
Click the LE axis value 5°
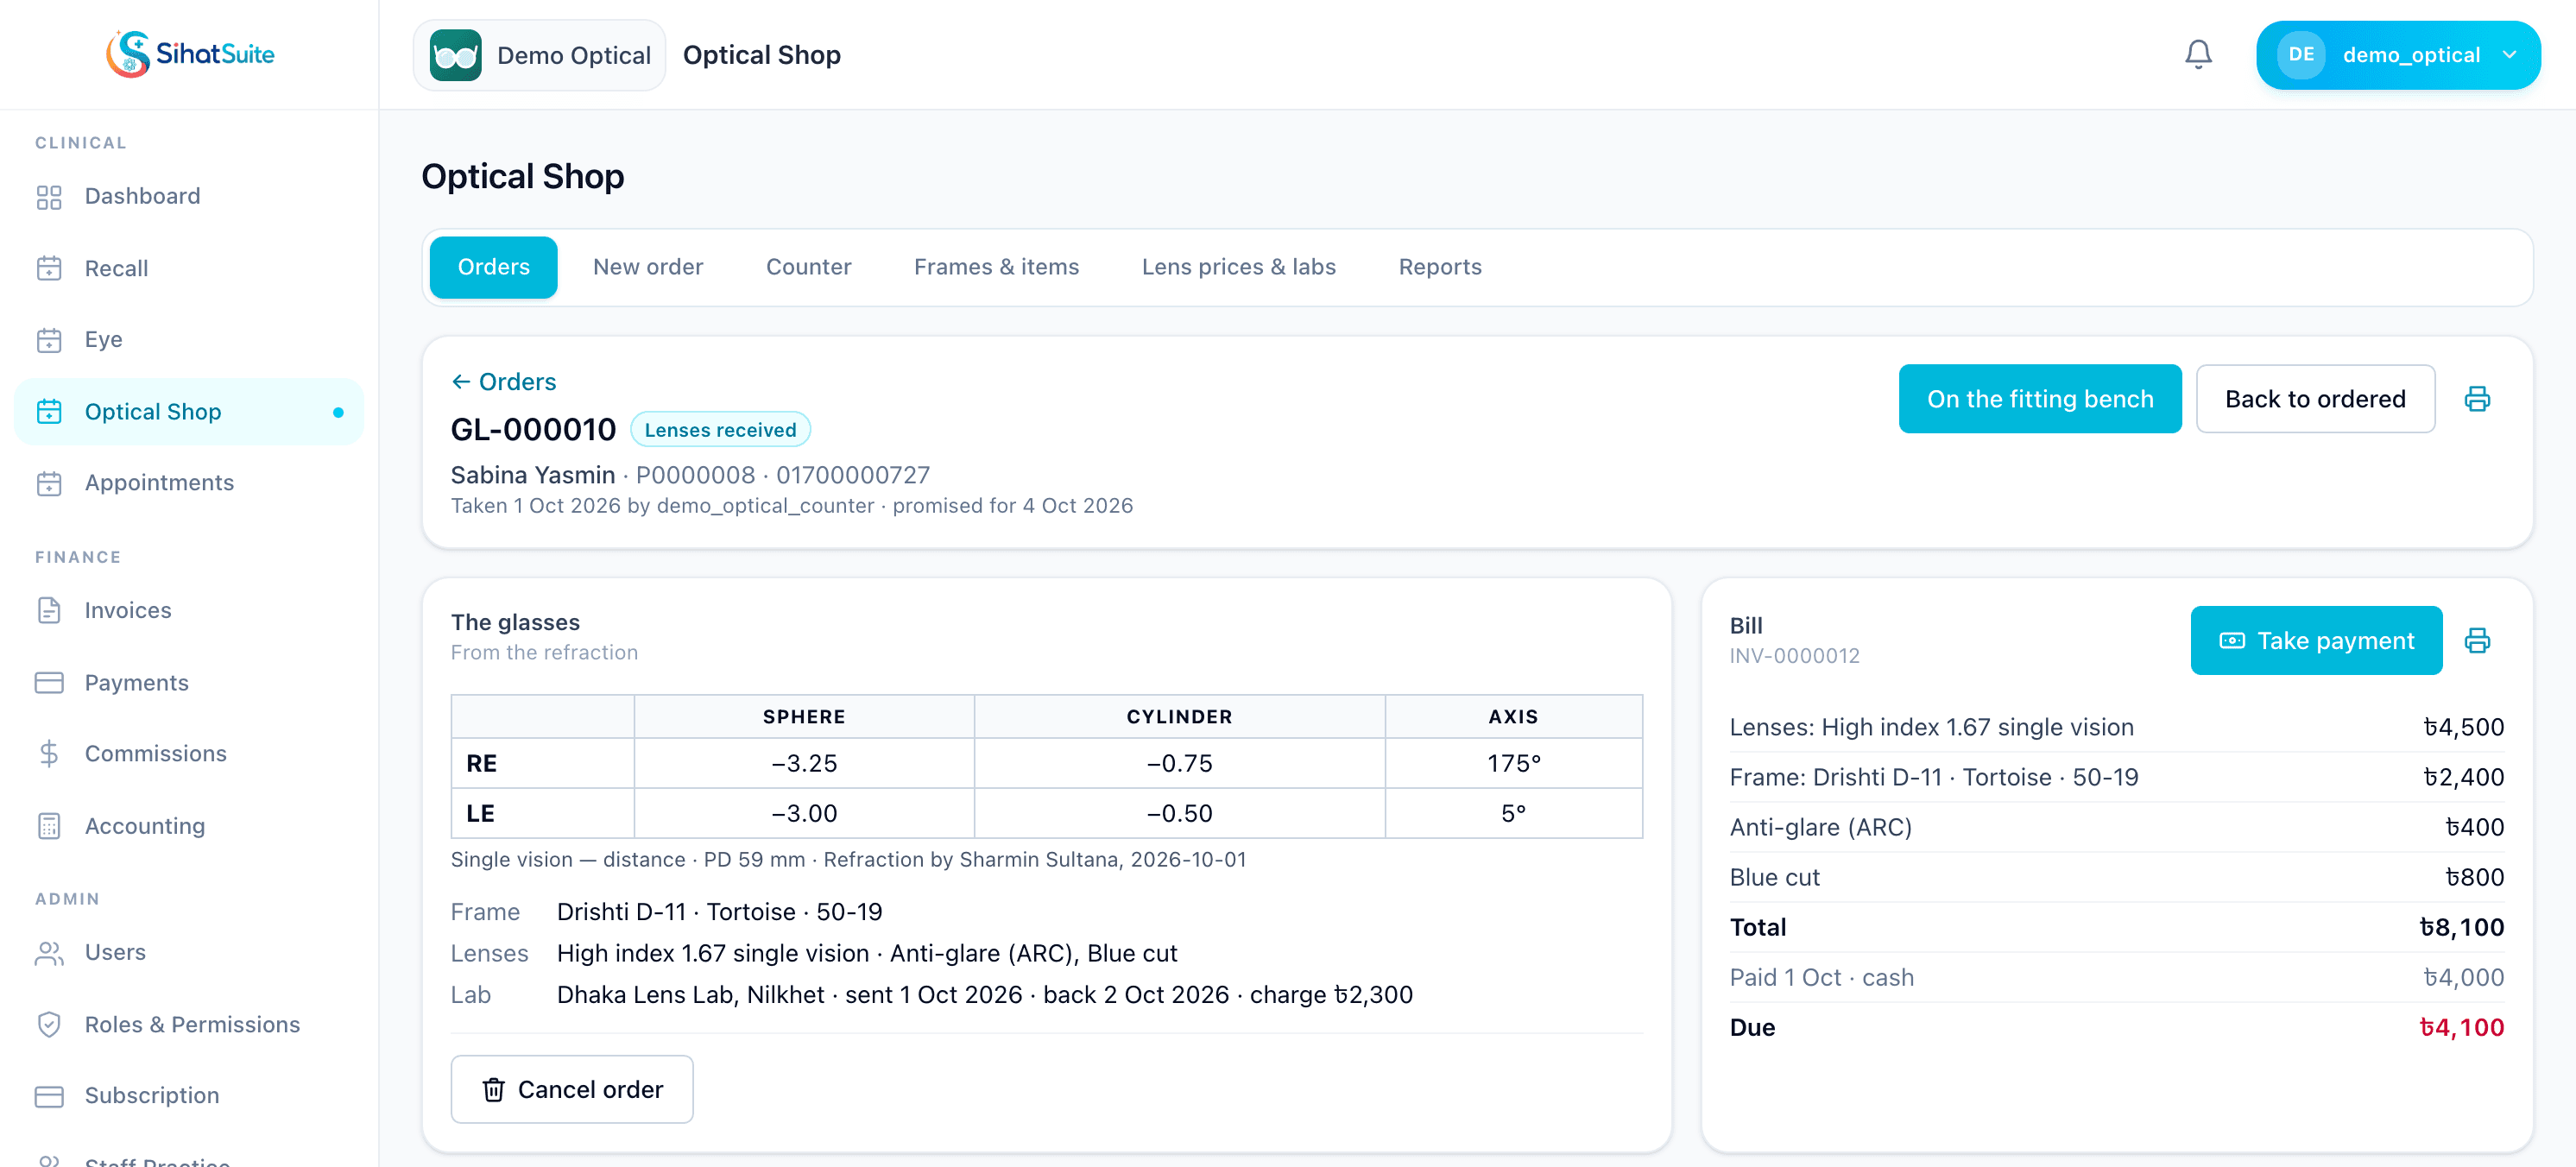1513,813
